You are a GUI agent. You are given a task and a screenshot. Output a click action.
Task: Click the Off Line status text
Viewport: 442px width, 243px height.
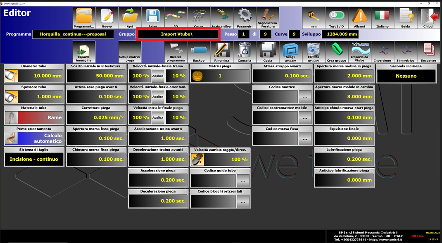(x=418, y=236)
